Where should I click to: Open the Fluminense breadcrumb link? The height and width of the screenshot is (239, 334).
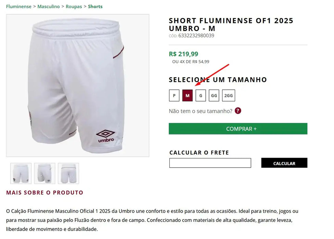pos(18,6)
